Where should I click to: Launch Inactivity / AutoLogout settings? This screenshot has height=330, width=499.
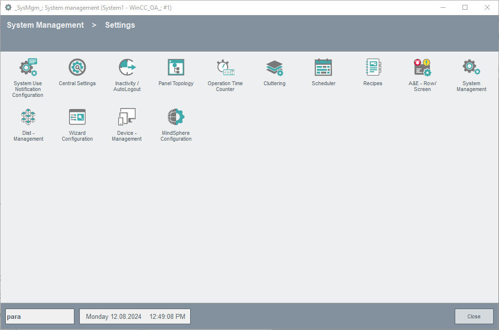[x=127, y=68]
